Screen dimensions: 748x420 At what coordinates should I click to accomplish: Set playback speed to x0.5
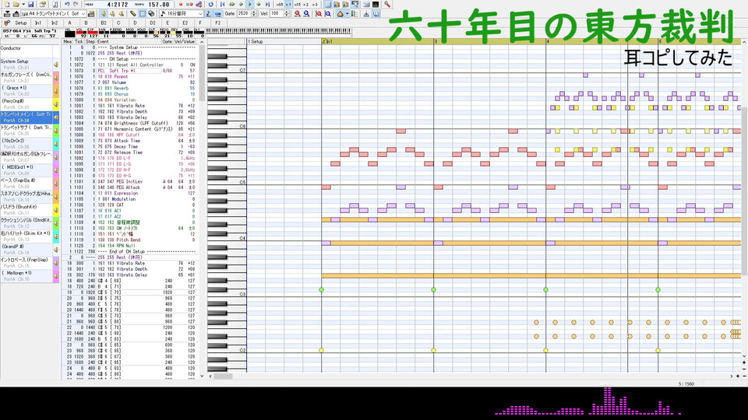(x=279, y=5)
